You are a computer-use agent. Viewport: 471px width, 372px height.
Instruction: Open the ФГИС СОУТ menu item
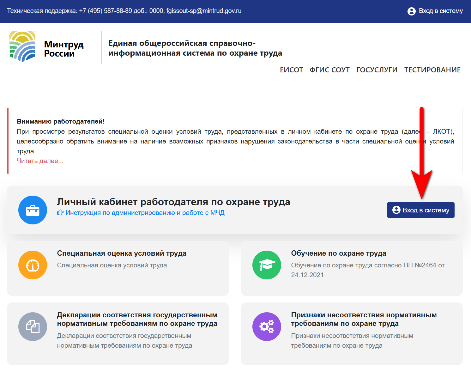pyautogui.click(x=329, y=70)
